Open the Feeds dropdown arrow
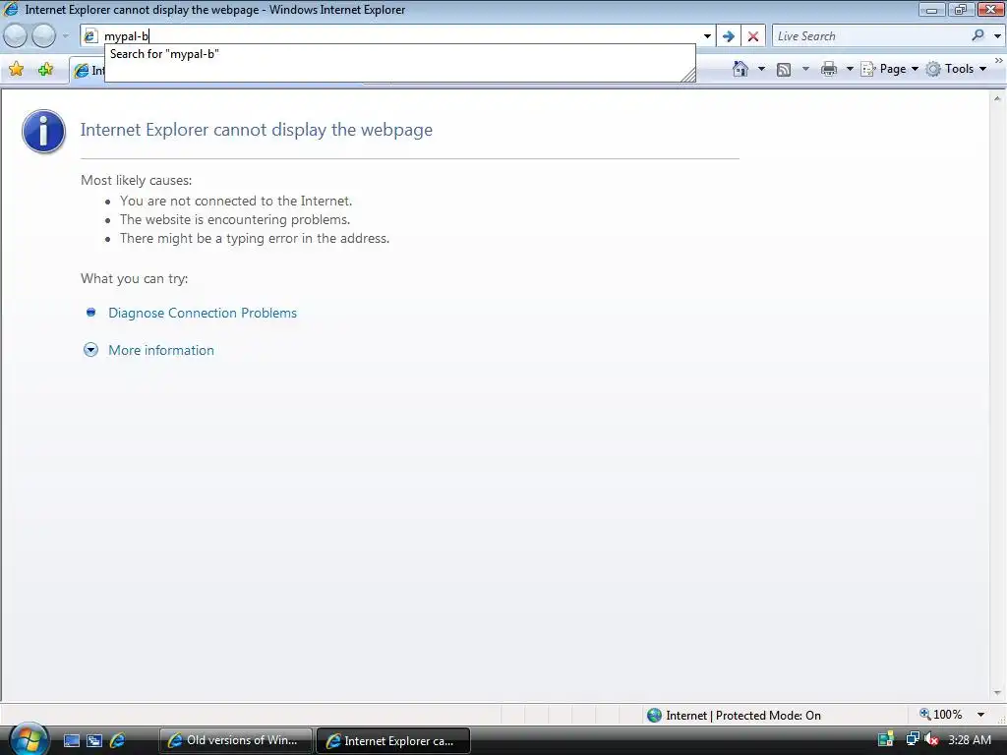 point(805,69)
